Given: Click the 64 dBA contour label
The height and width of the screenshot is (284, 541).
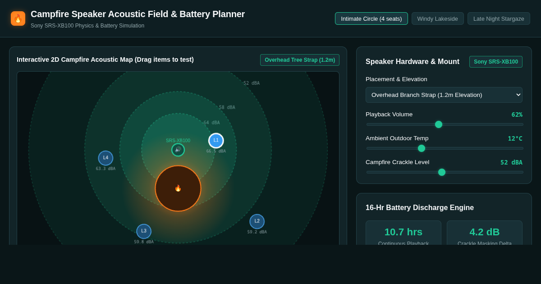Looking at the screenshot, I should 211,123.
